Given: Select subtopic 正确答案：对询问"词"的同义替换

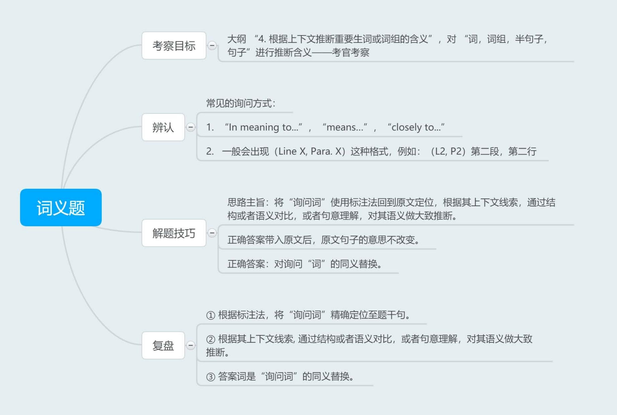Looking at the screenshot, I should point(304,264).
